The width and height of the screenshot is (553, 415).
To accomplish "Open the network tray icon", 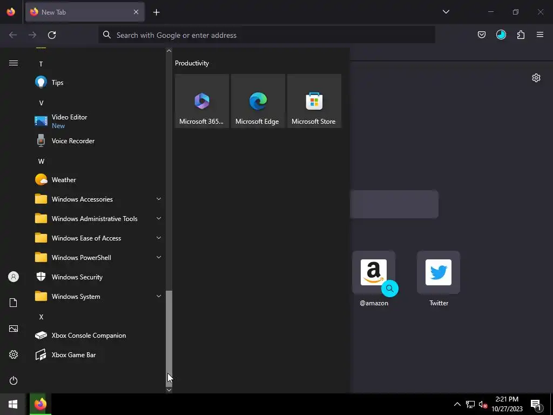I will click(x=470, y=404).
